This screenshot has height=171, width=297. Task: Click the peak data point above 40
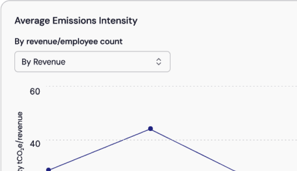tap(151, 129)
